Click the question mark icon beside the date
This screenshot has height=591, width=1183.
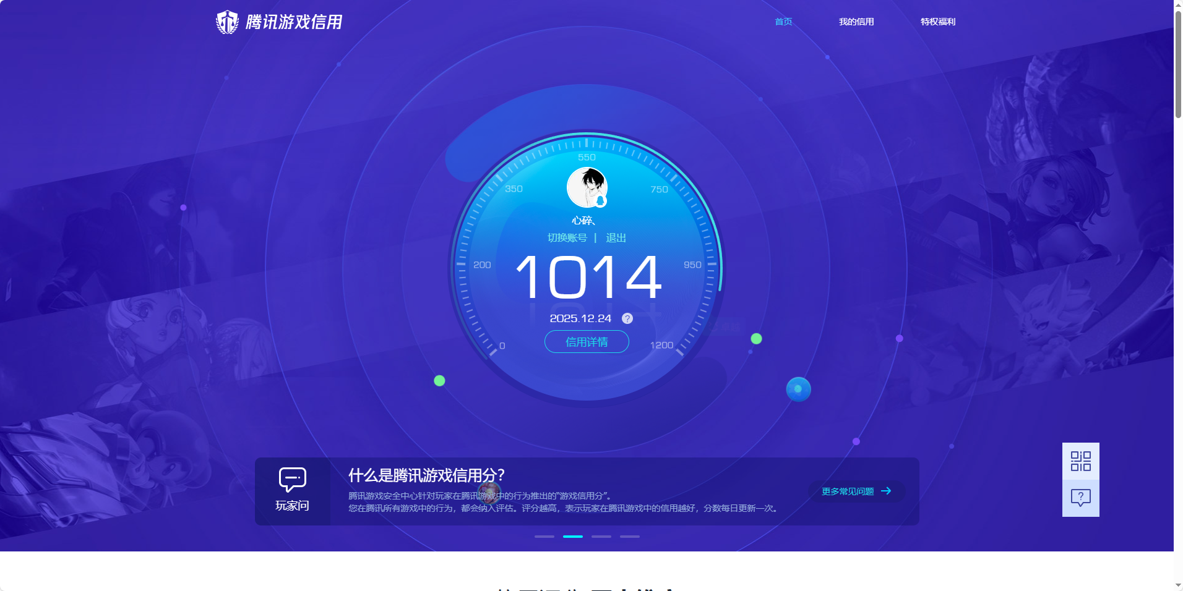click(627, 318)
